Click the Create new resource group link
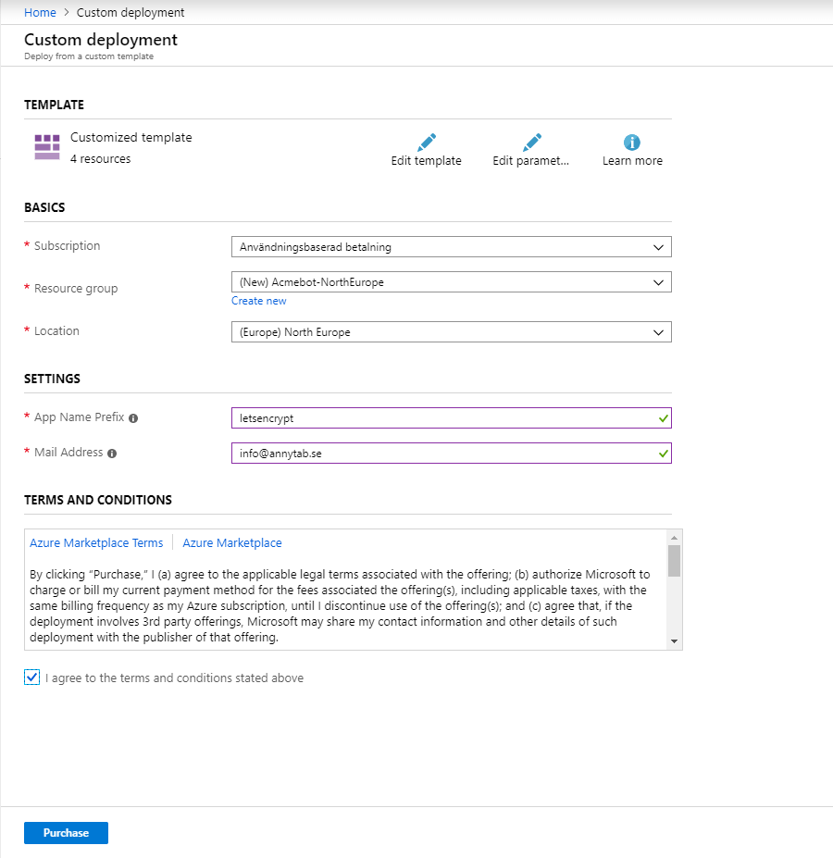The width and height of the screenshot is (833, 858). [259, 301]
